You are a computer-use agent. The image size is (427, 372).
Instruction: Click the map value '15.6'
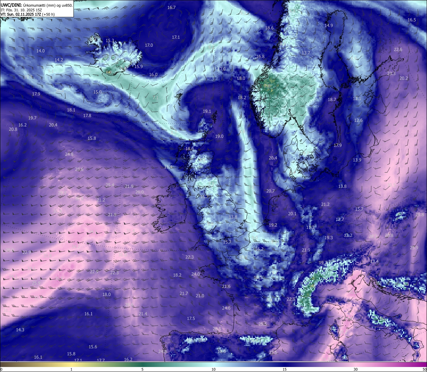(93, 347)
